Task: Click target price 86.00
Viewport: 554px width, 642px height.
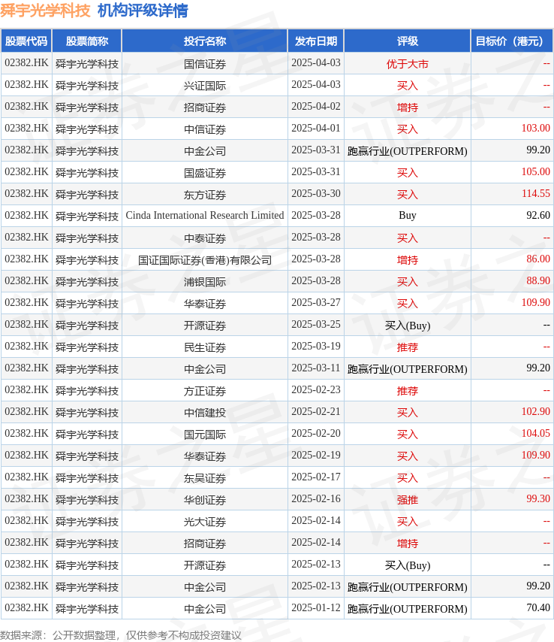Action: pos(538,259)
